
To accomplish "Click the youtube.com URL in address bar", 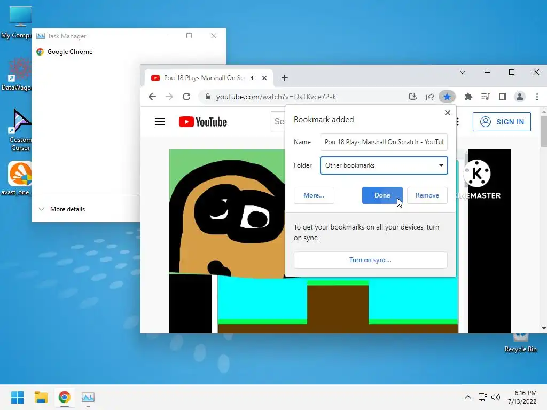I will [x=276, y=97].
